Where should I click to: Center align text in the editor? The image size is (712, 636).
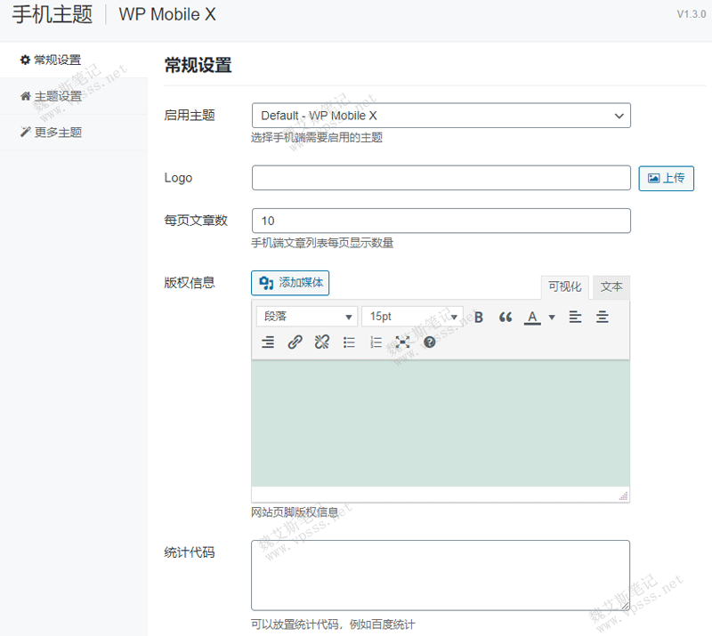[x=603, y=317]
